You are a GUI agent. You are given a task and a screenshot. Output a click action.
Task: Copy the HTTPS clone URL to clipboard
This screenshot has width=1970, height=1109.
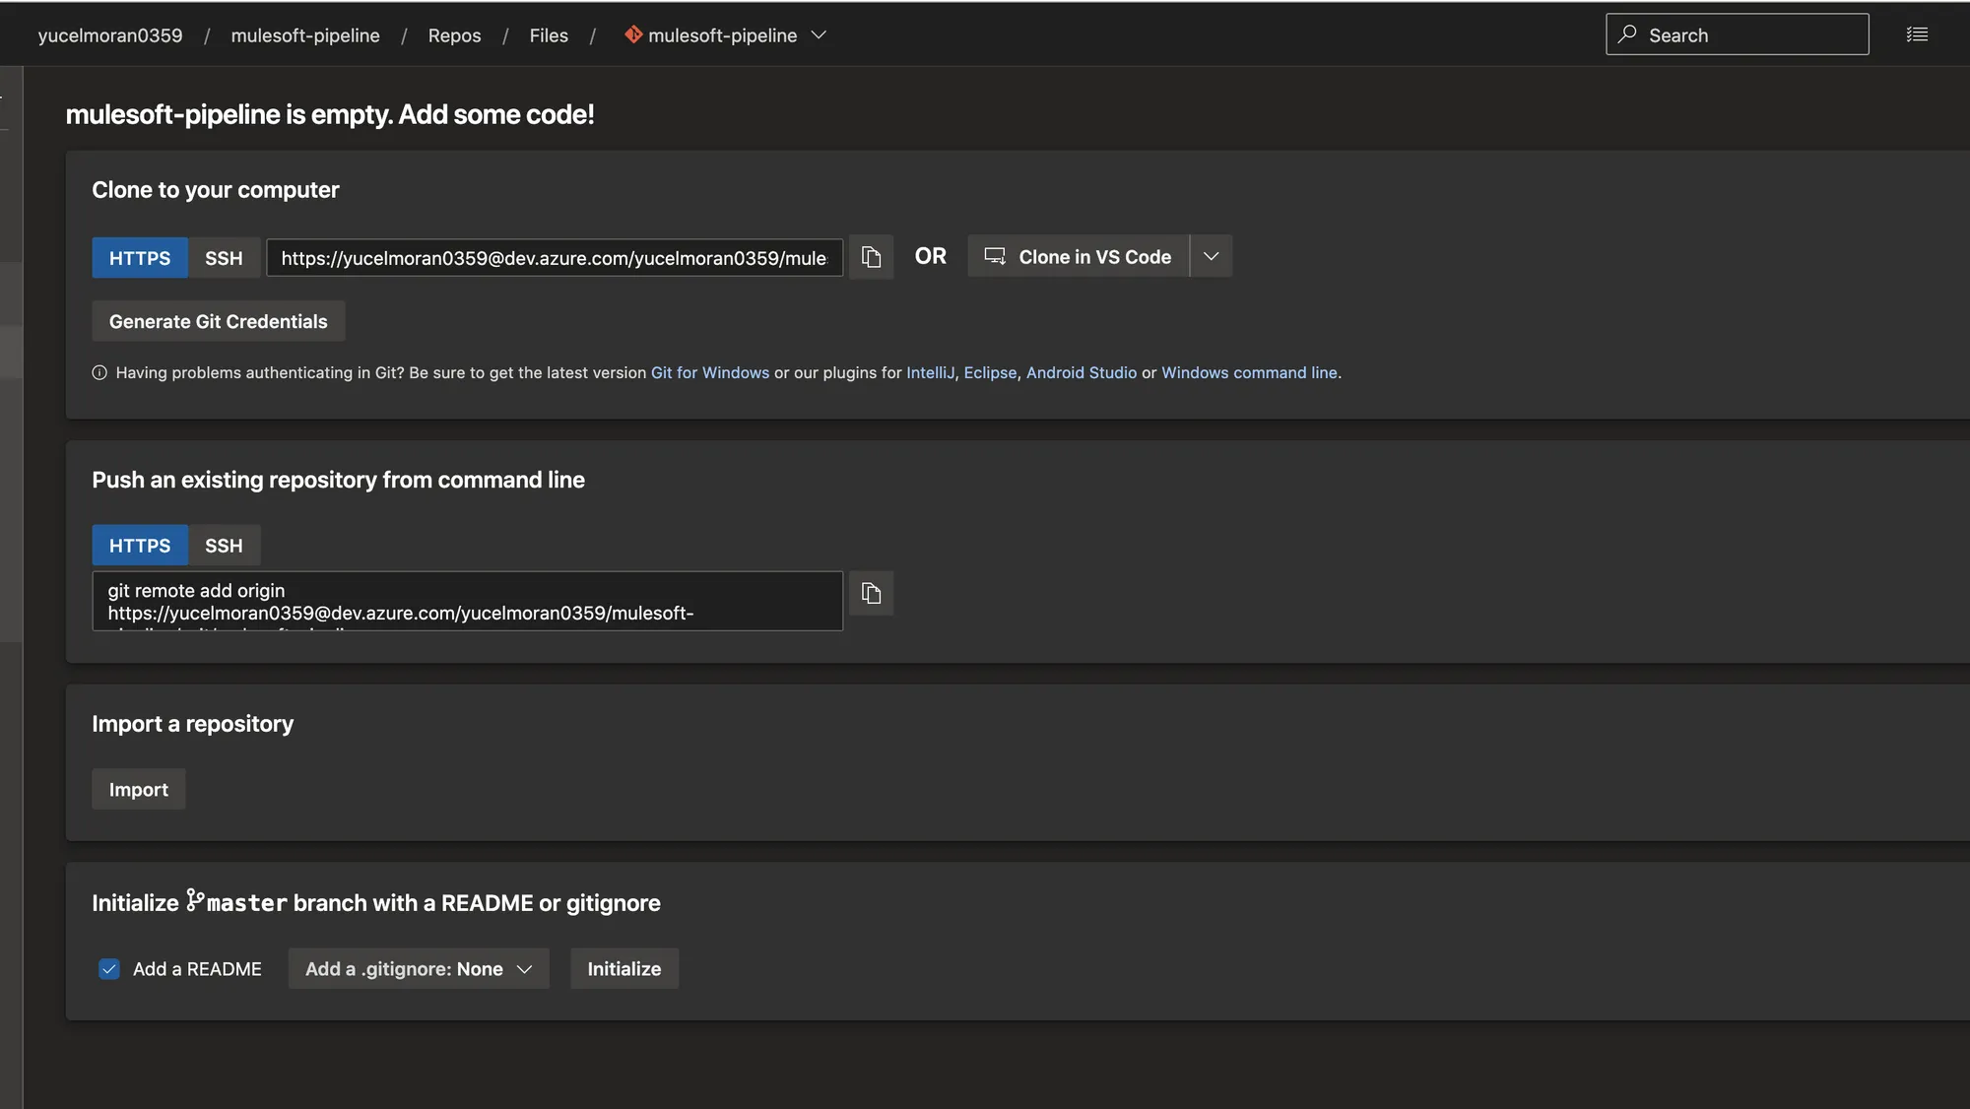(x=871, y=257)
